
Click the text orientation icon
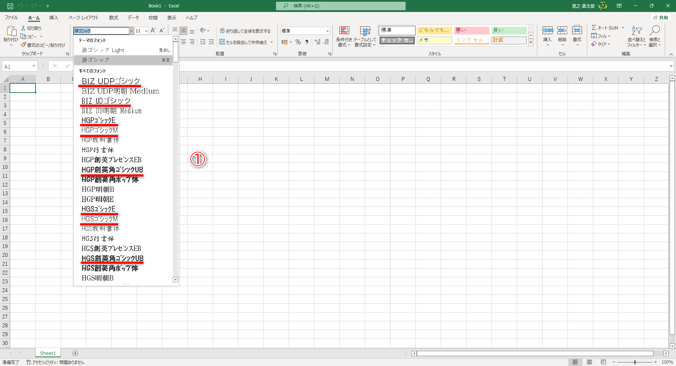pos(203,31)
